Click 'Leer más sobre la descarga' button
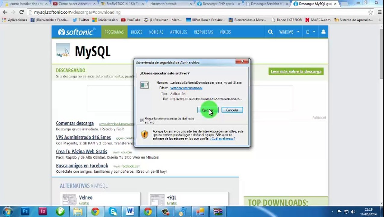384x217 pixels. tap(296, 71)
